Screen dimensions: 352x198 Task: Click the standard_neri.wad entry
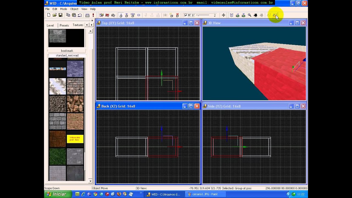(x=67, y=56)
